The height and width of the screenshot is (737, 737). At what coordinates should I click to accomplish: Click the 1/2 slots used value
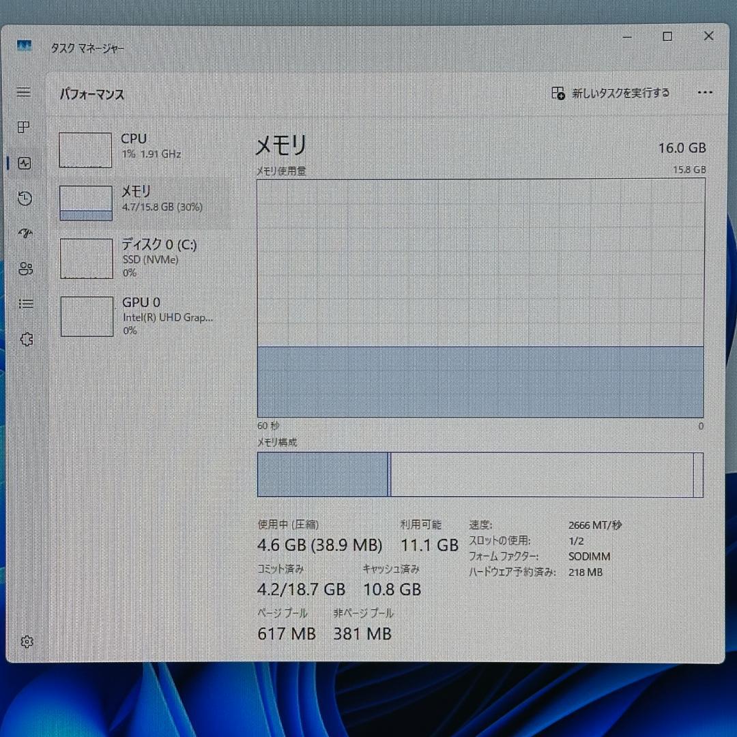(576, 541)
